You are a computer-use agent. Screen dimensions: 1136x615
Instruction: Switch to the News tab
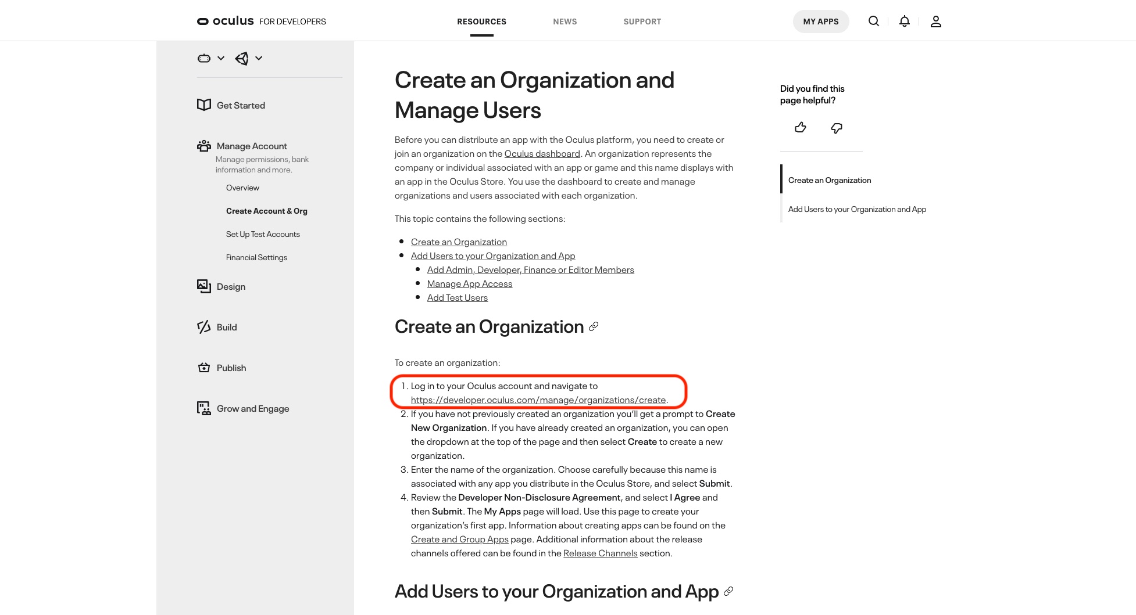click(565, 21)
